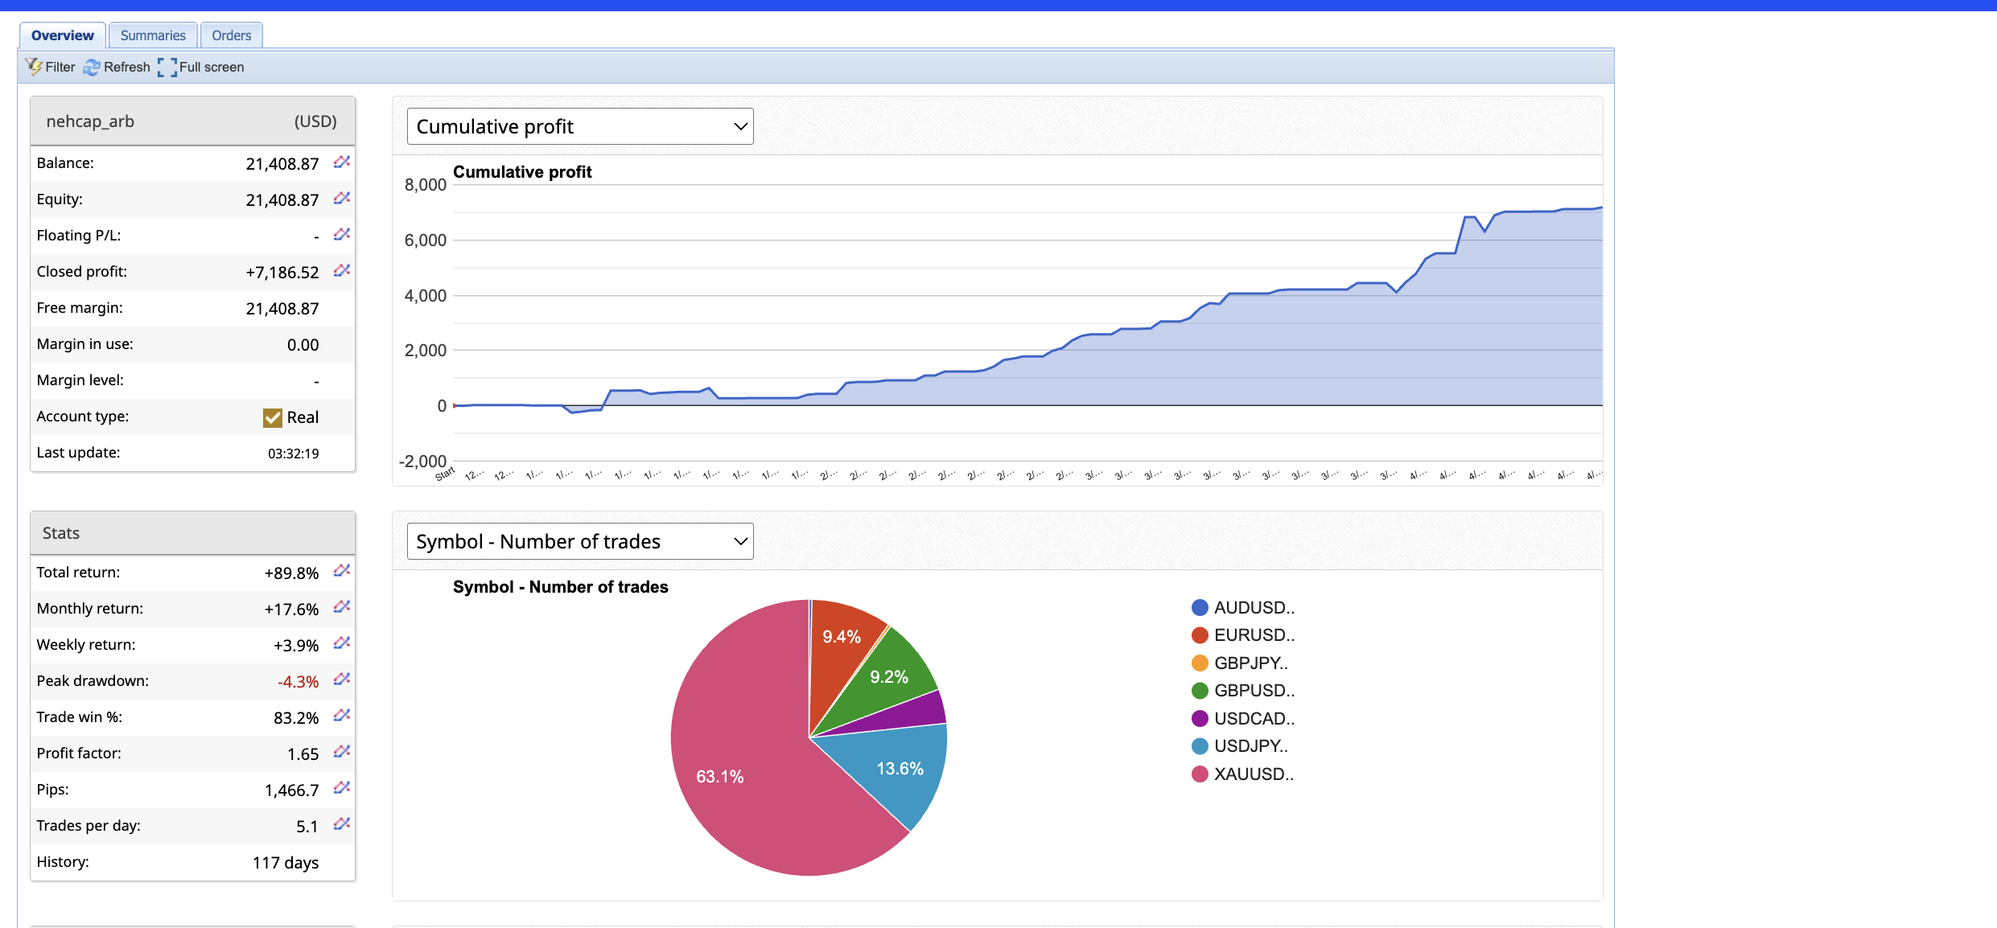Viewport: 1997px width, 928px height.
Task: Click the chart icon next to Equity
Action: coord(342,199)
